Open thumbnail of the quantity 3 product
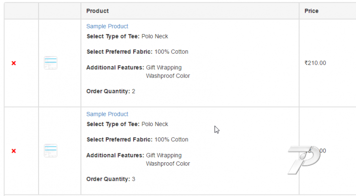 [51, 151]
